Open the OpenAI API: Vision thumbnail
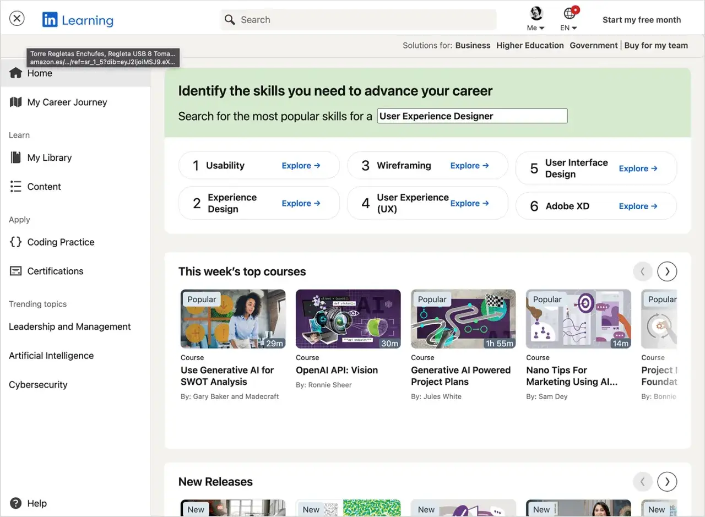The height and width of the screenshot is (517, 705). coord(348,319)
